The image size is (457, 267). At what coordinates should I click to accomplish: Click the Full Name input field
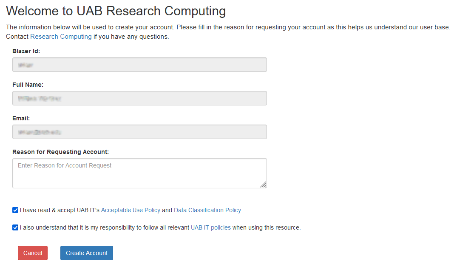click(x=139, y=98)
